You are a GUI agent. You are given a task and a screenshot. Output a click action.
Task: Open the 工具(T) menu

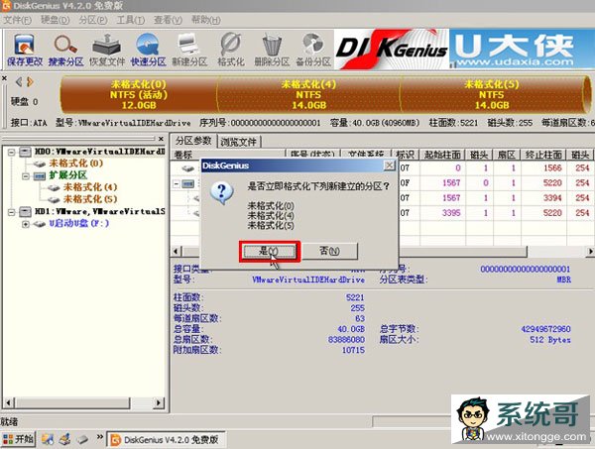pyautogui.click(x=130, y=20)
